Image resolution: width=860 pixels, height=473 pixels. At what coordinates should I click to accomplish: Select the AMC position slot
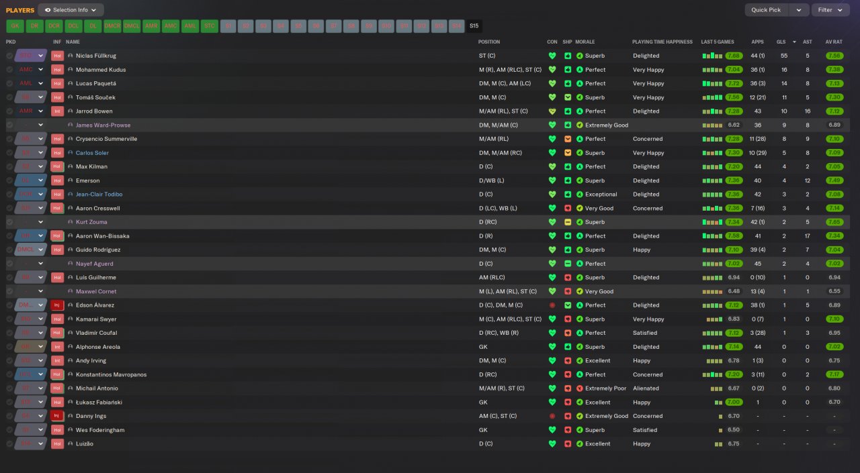171,26
